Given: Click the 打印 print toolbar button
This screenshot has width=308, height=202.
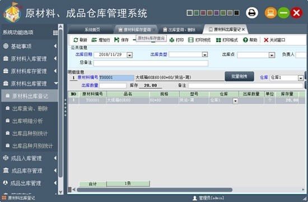Looking at the screenshot, I should coord(176,40).
